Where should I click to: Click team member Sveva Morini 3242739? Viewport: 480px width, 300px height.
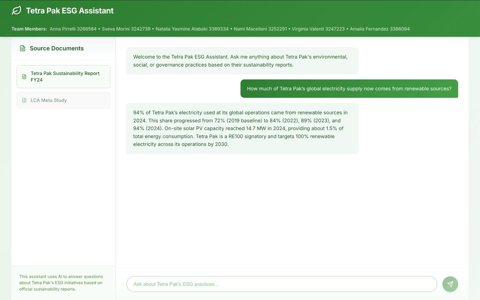click(126, 29)
